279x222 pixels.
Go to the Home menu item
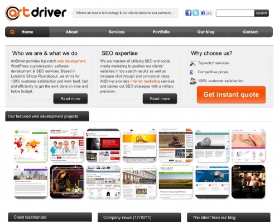click(x=27, y=32)
